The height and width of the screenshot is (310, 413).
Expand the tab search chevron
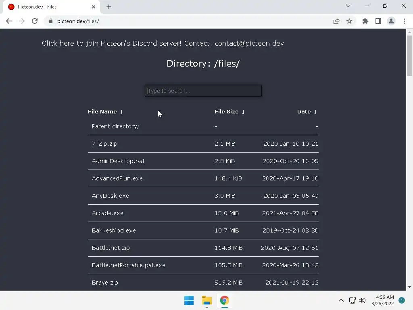348,6
